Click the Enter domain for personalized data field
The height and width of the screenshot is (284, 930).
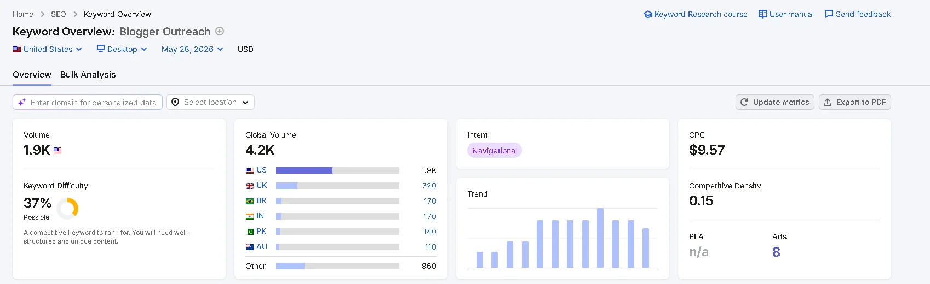tap(88, 102)
